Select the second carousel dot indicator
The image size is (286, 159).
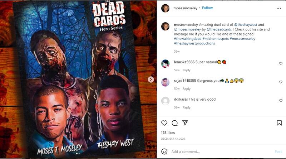point(79,154)
